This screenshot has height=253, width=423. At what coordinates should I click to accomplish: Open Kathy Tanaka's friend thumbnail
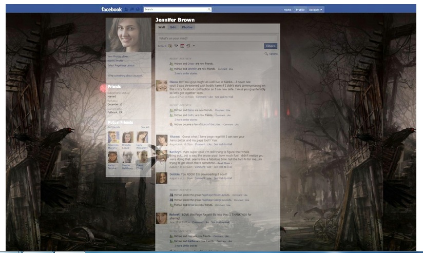point(113,157)
